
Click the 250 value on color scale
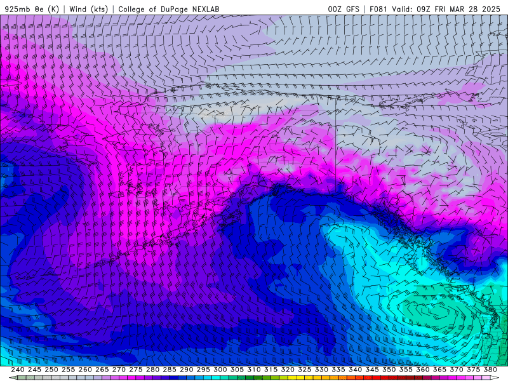[51, 370]
